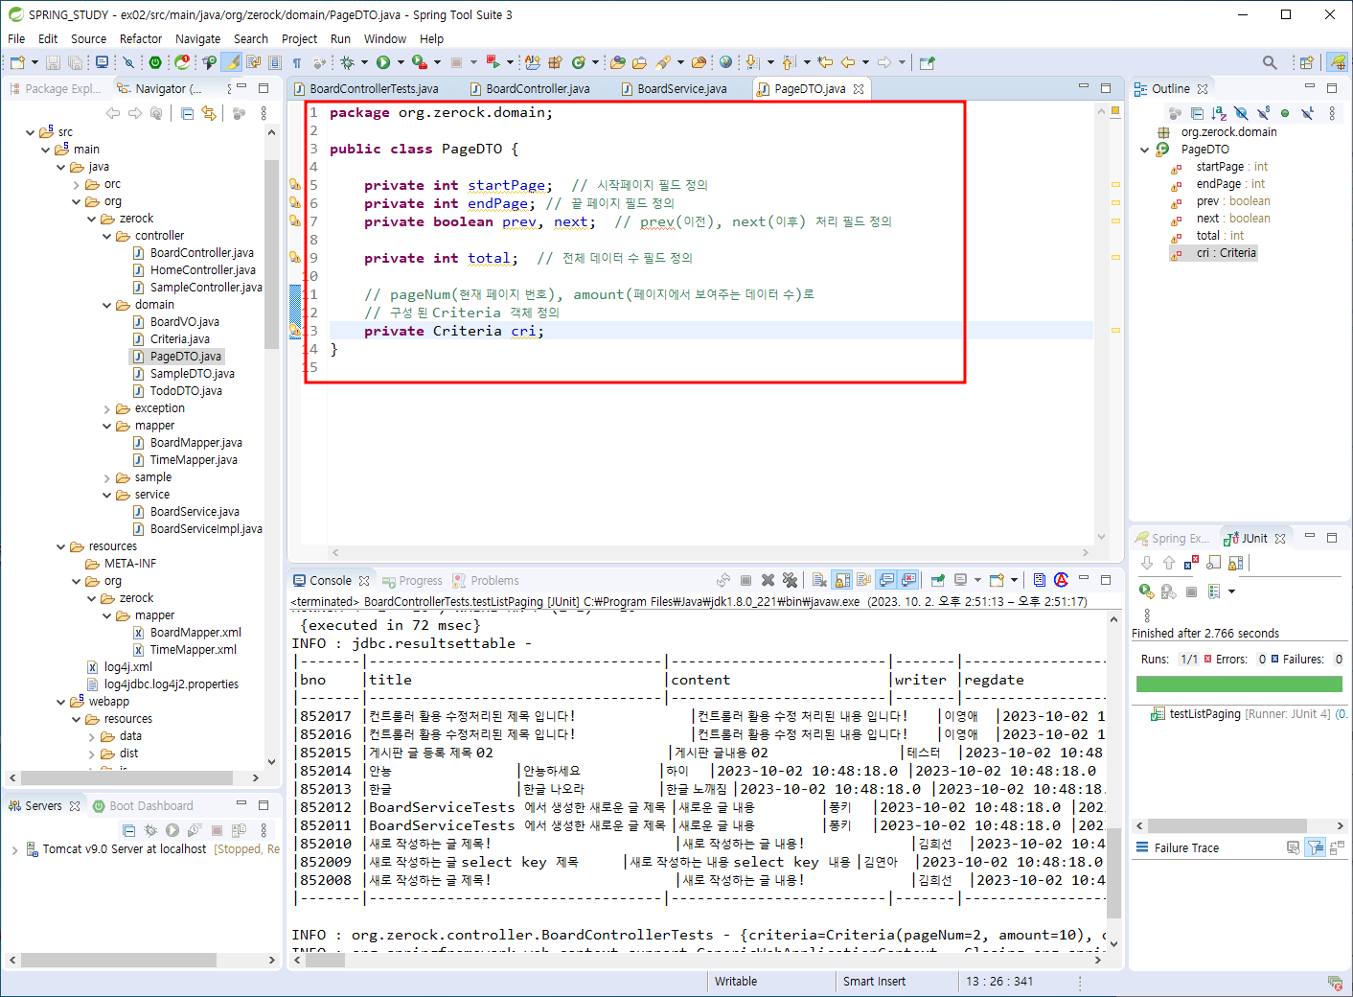Click JUnit Next Failure arrow
The image size is (1353, 997).
1147,563
